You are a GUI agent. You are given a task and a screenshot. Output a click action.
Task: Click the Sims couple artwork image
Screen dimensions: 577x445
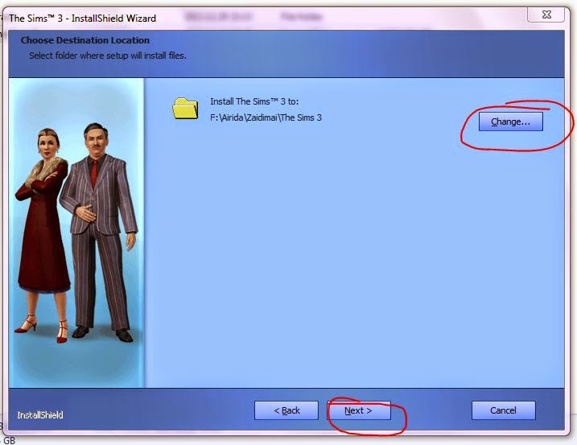(76, 233)
